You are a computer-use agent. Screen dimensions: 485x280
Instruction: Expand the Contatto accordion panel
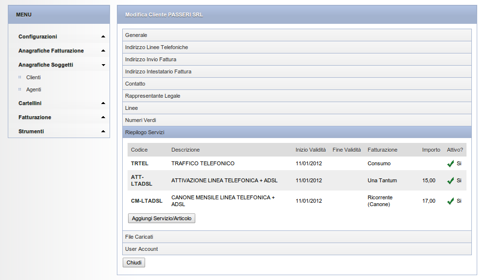pyautogui.click(x=297, y=84)
